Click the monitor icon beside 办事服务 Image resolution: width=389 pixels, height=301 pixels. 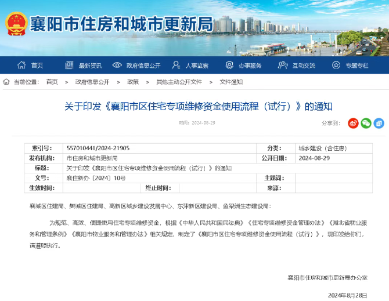pyautogui.click(x=229, y=66)
